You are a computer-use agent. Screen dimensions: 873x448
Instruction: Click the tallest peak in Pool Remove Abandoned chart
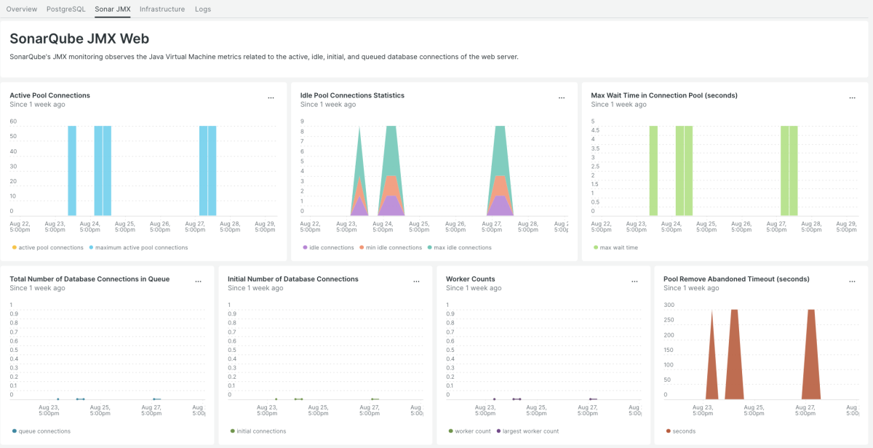tap(735, 311)
